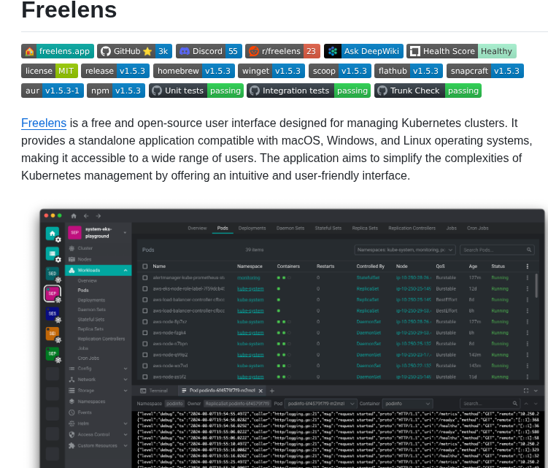Maximize the dock panel with fullscreen icon
This screenshot has height=468, width=548.
526,391
